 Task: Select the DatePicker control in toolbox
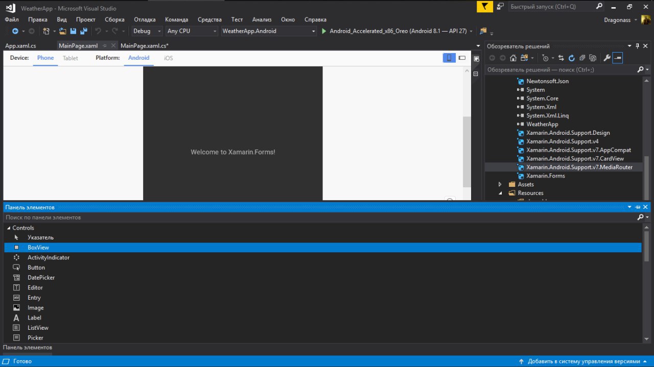[41, 277]
